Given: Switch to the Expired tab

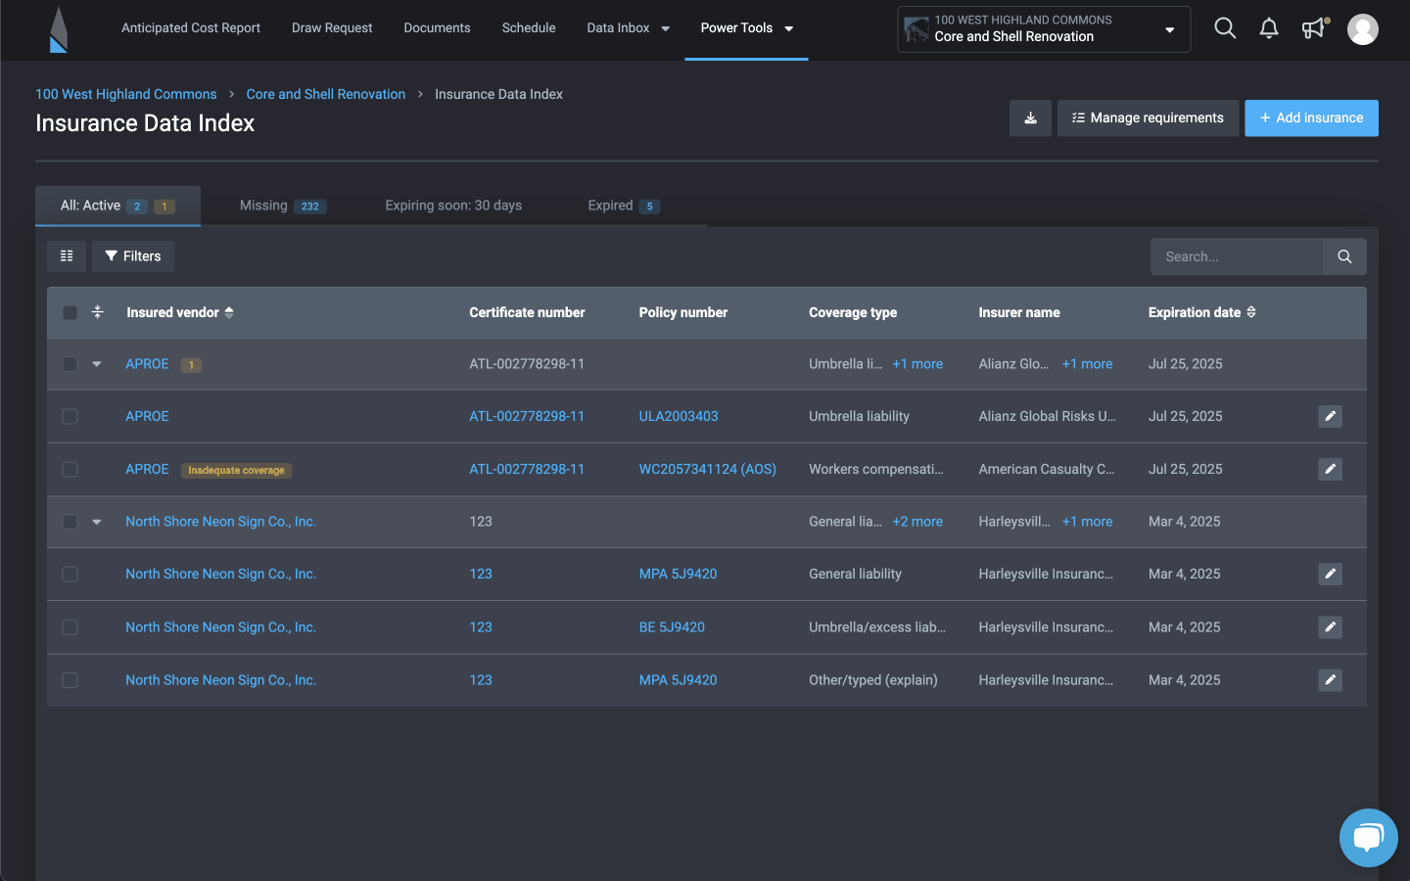Looking at the screenshot, I should 624,206.
